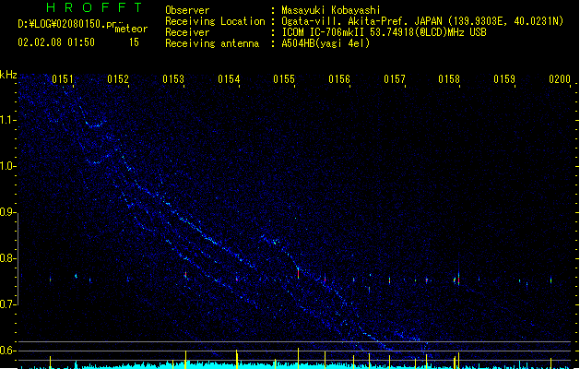Click time axis label 0156

[x=339, y=79]
